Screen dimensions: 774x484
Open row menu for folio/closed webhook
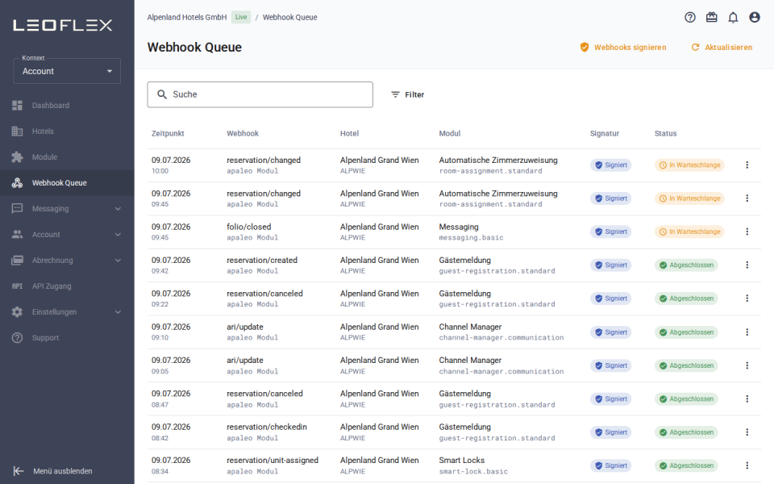pos(747,232)
